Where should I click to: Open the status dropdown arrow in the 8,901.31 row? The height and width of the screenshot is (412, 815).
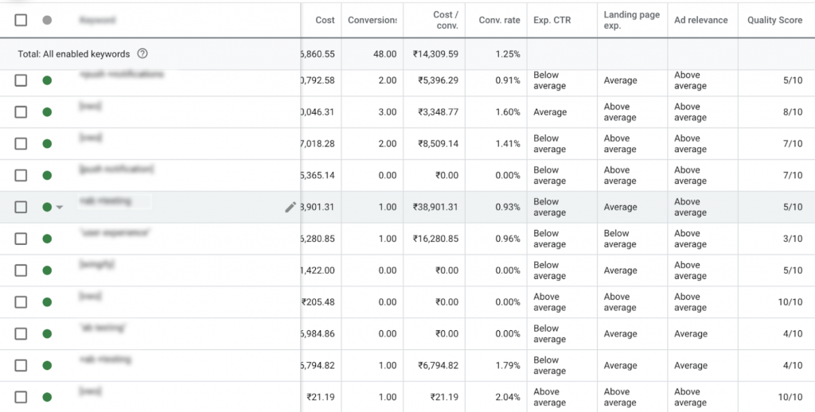[59, 208]
